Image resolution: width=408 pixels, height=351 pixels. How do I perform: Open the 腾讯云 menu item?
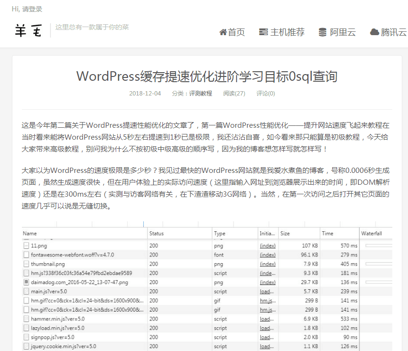pos(388,32)
